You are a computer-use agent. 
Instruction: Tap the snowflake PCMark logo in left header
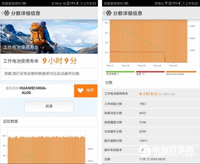(x=7, y=13)
